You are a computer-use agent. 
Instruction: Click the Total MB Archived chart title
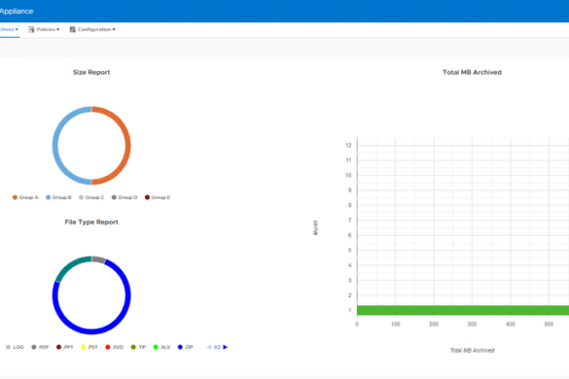coord(472,72)
